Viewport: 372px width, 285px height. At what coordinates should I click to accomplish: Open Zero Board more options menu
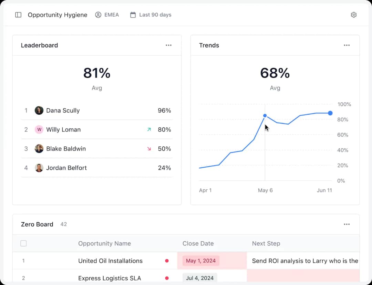pyautogui.click(x=347, y=224)
